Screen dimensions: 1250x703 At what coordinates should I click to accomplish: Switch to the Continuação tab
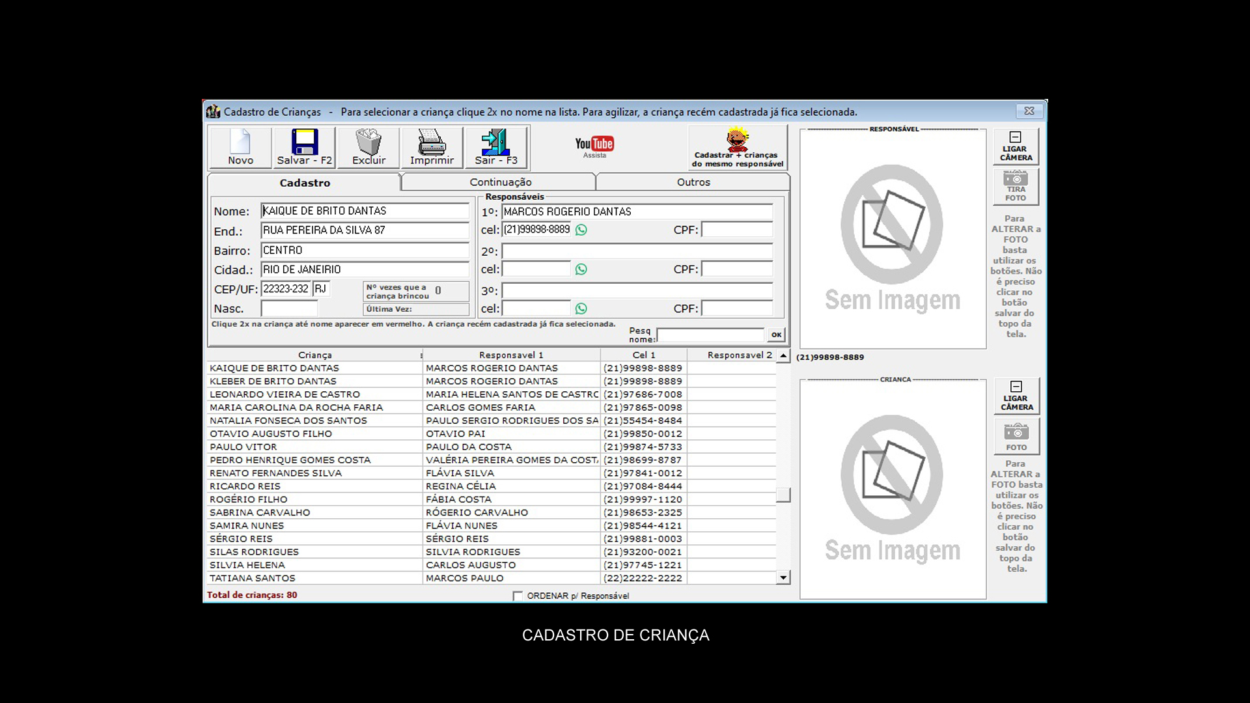click(500, 182)
